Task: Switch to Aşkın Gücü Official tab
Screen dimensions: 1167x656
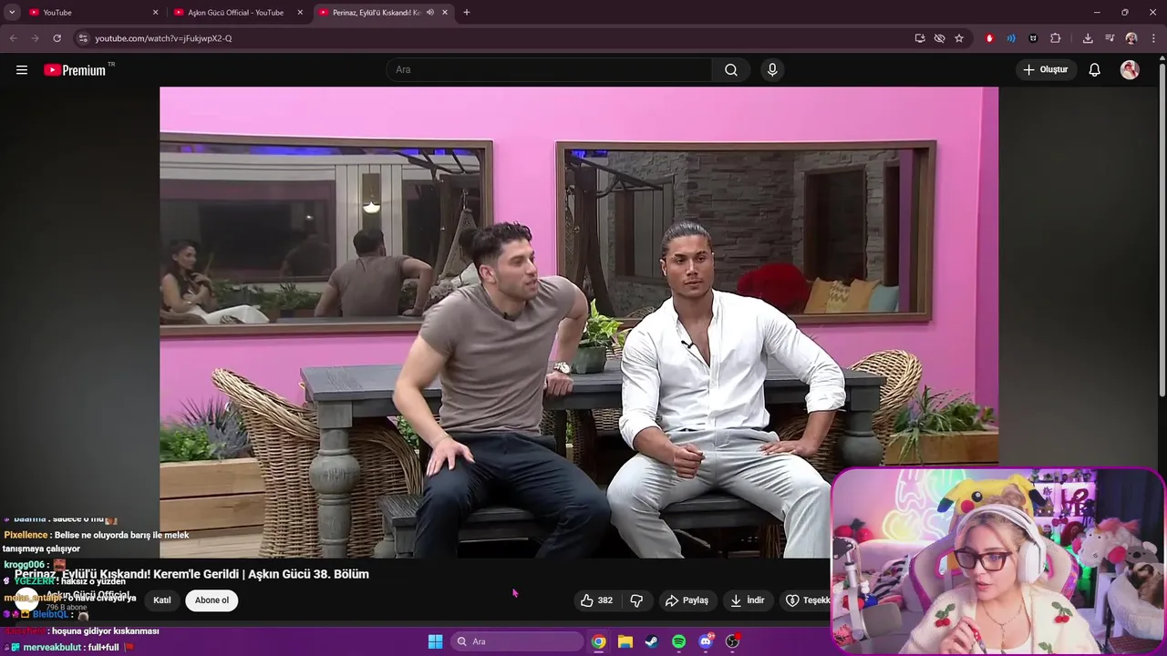Action: tap(237, 13)
